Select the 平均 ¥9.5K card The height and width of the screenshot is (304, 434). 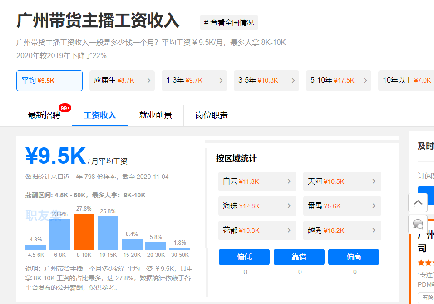49,80
